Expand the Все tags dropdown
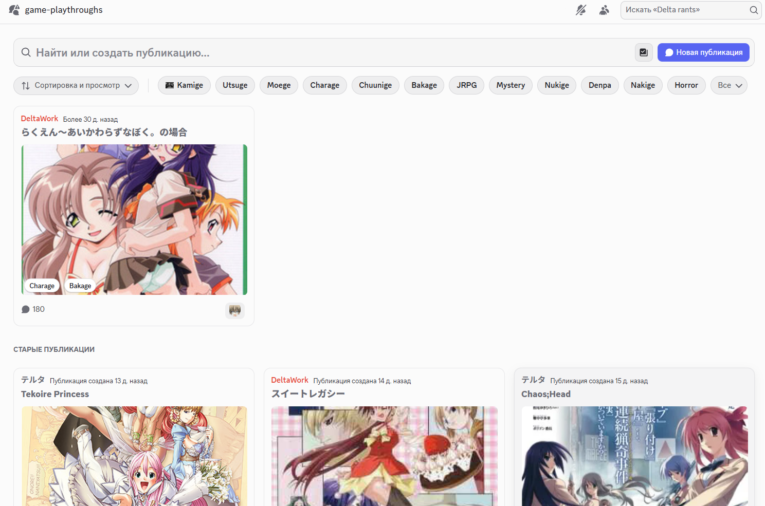The height and width of the screenshot is (506, 765). tap(729, 85)
